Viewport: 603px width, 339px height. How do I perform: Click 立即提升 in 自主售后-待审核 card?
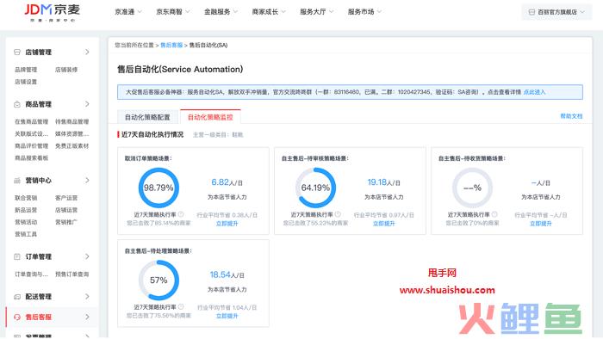tap(384, 224)
